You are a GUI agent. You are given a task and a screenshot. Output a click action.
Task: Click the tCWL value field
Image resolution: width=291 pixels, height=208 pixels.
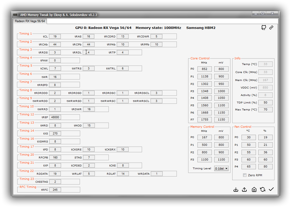(x=55, y=68)
